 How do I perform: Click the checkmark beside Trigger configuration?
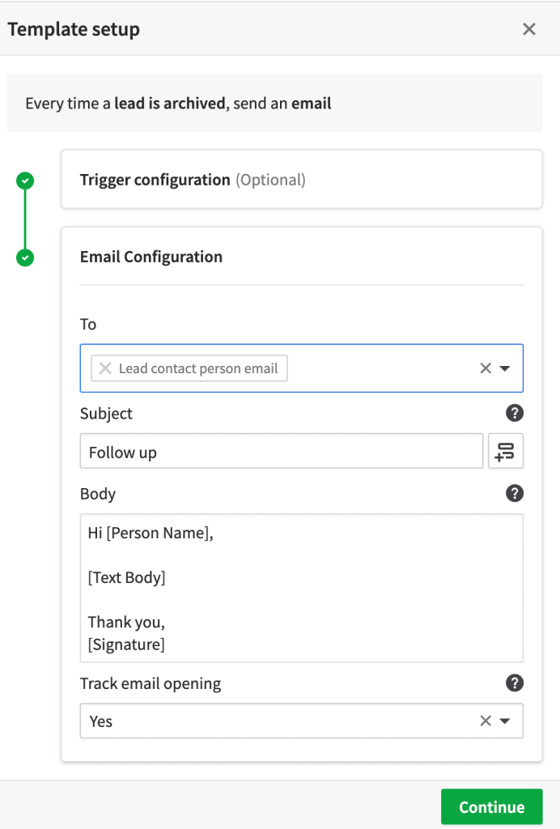click(24, 181)
